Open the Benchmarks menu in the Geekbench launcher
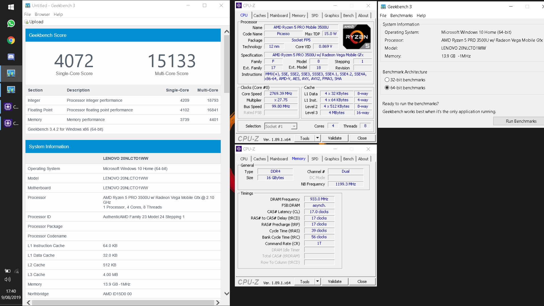The height and width of the screenshot is (306, 544). (401, 16)
